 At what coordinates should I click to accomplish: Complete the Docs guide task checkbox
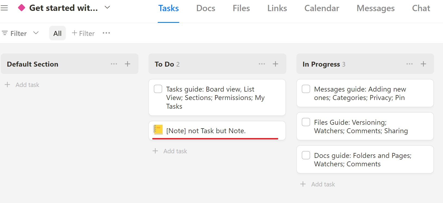coord(306,155)
